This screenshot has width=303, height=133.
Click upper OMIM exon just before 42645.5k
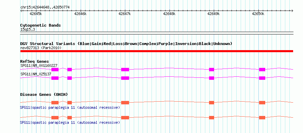pos(55,103)
